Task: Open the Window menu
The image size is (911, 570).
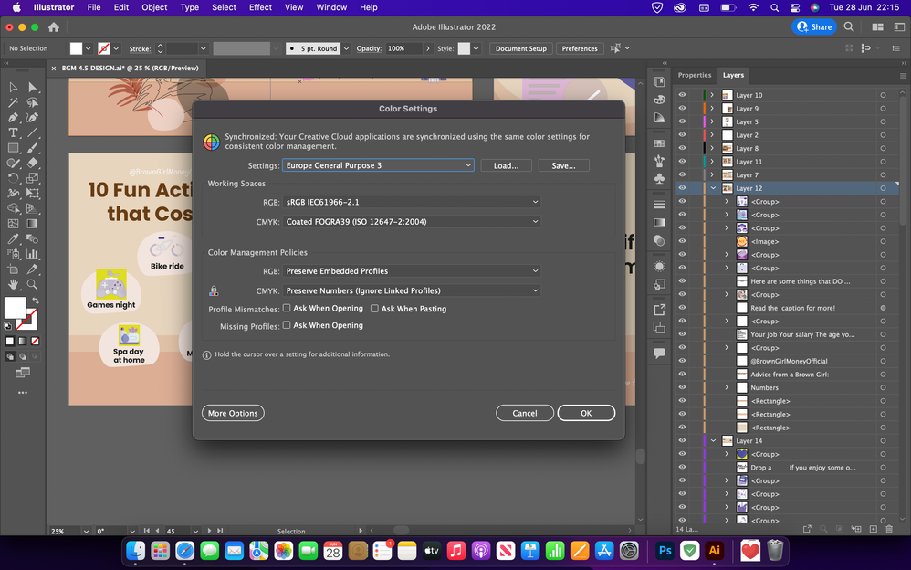Action: click(331, 7)
